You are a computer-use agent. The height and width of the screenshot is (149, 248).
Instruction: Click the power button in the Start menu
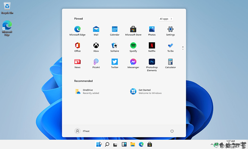(x=172, y=131)
